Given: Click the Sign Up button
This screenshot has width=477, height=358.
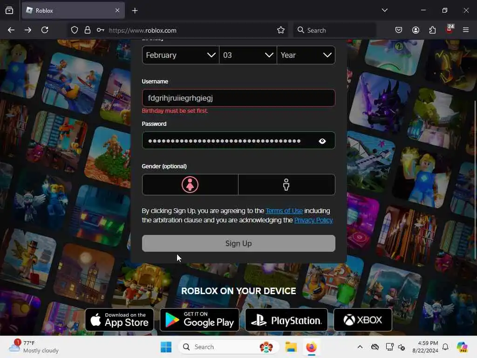Looking at the screenshot, I should 238,243.
